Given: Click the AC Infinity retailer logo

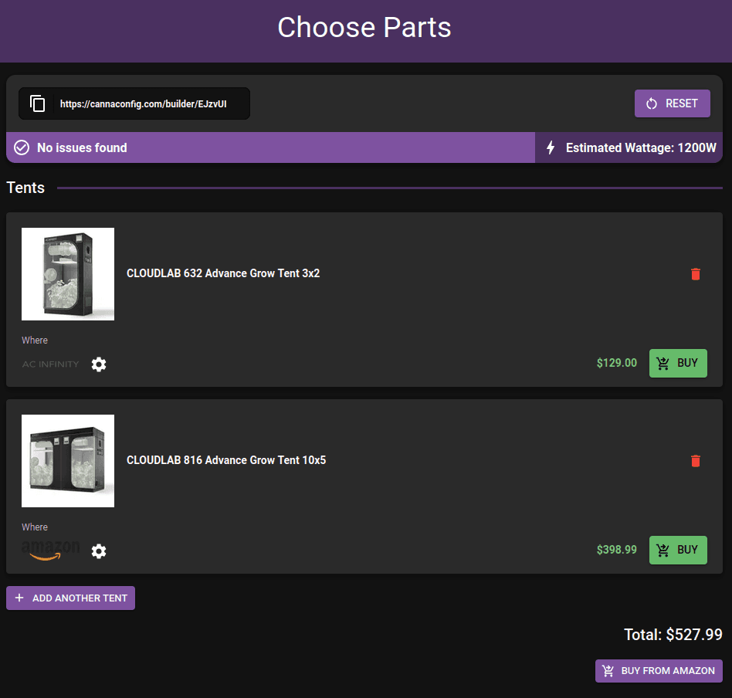Looking at the screenshot, I should [50, 364].
